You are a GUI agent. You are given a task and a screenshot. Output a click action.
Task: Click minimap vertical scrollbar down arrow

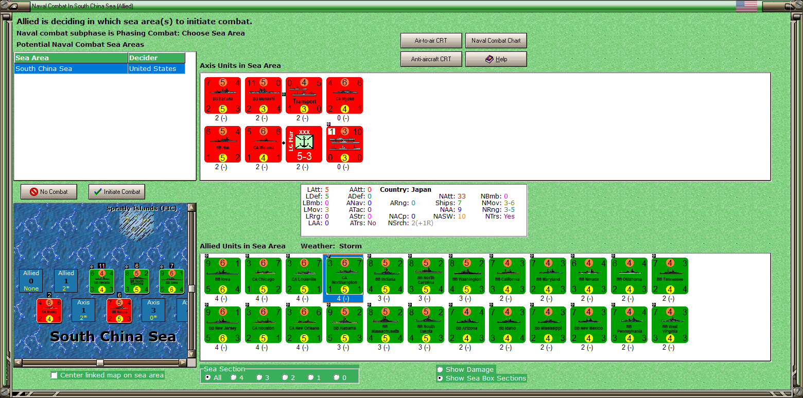tap(191, 355)
